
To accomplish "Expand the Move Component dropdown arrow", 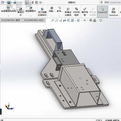I will tap(31, 16).
